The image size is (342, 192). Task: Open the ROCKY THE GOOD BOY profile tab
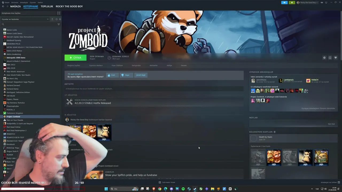pyautogui.click(x=69, y=6)
